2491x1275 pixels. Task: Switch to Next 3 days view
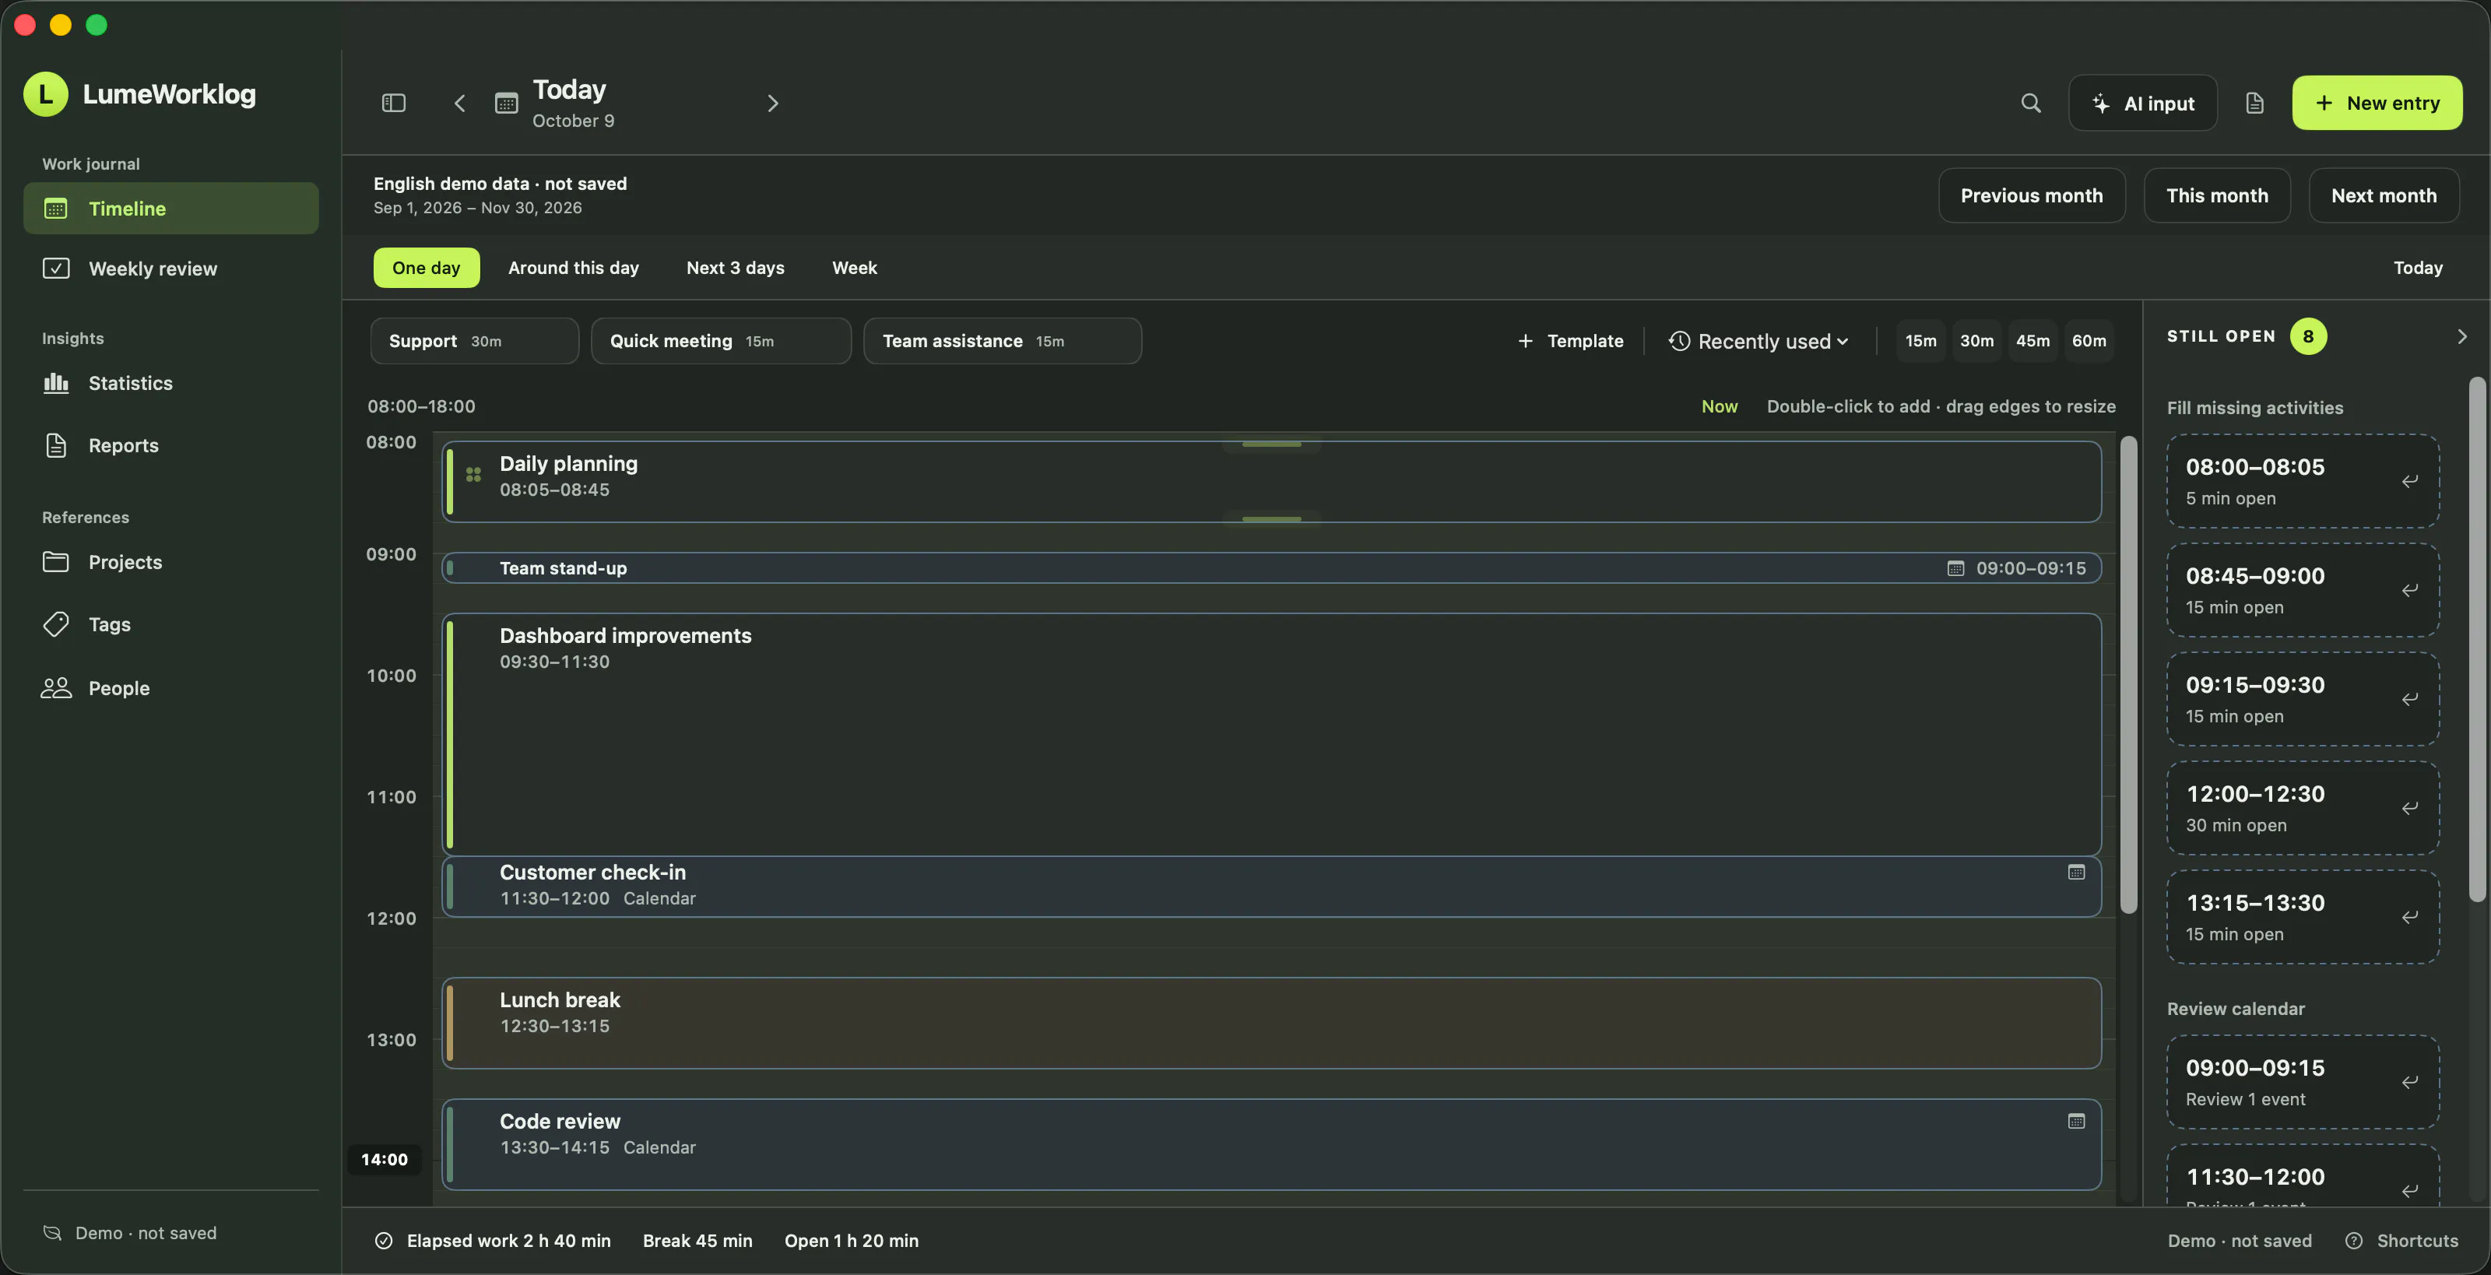[x=735, y=268]
